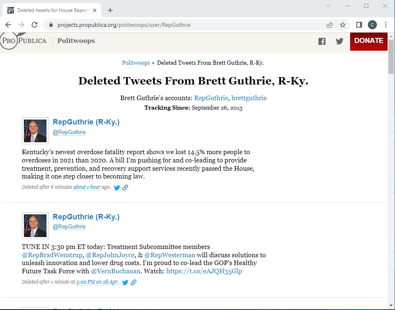Screen dimensions: 395x310
Task: Click the avatar on the overdose tweet
Action: click(35, 131)
